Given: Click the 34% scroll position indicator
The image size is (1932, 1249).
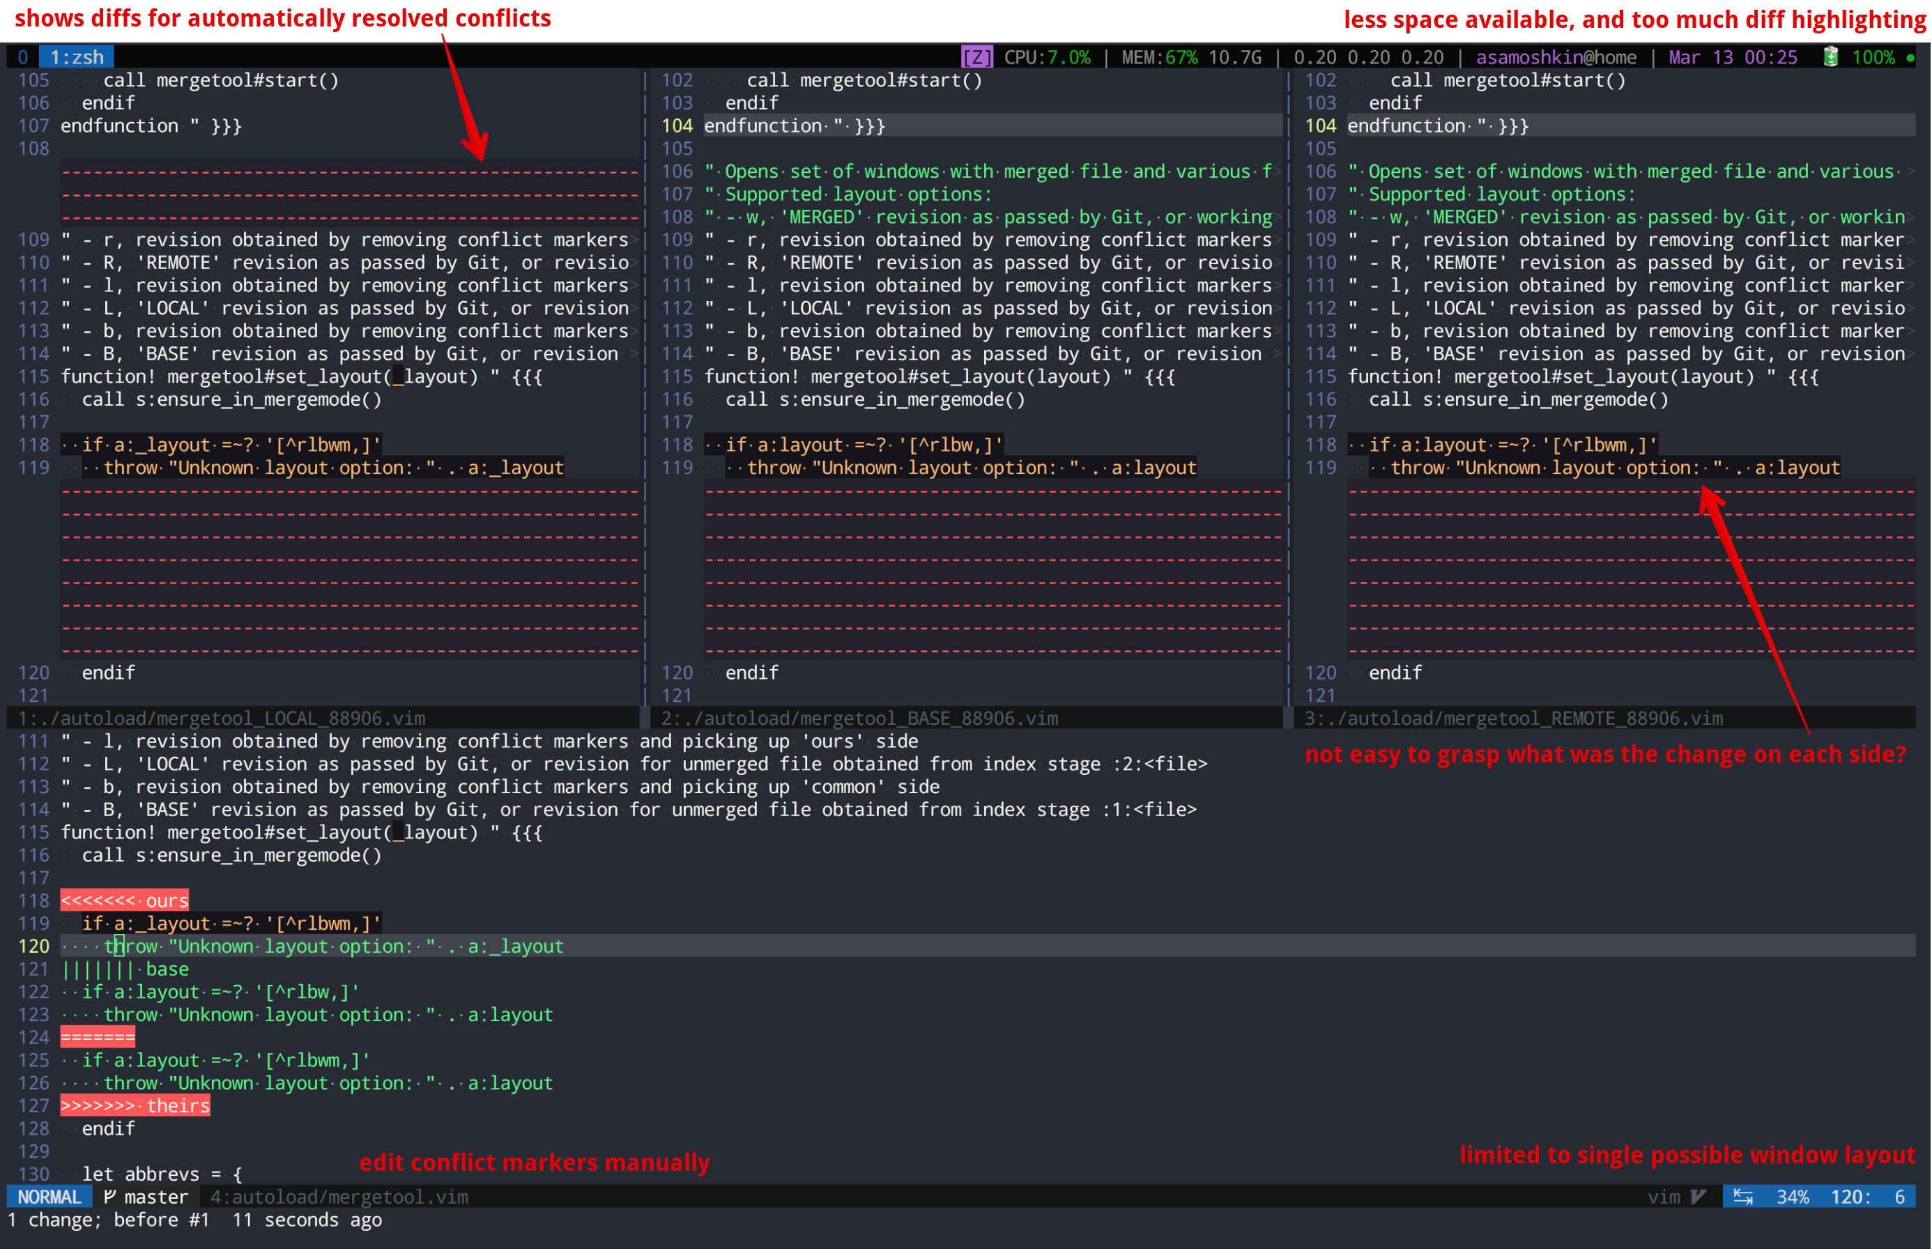Looking at the screenshot, I should coord(1793,1196).
